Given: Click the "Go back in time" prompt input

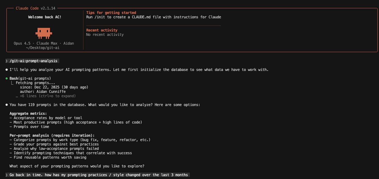Looking at the screenshot, I should pos(98,175).
